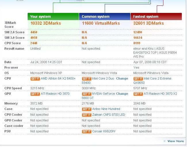Image resolution: width=187 pixels, height=147 pixels.
Task: Click the 32601 3DMarks score
Action: click(149, 23)
